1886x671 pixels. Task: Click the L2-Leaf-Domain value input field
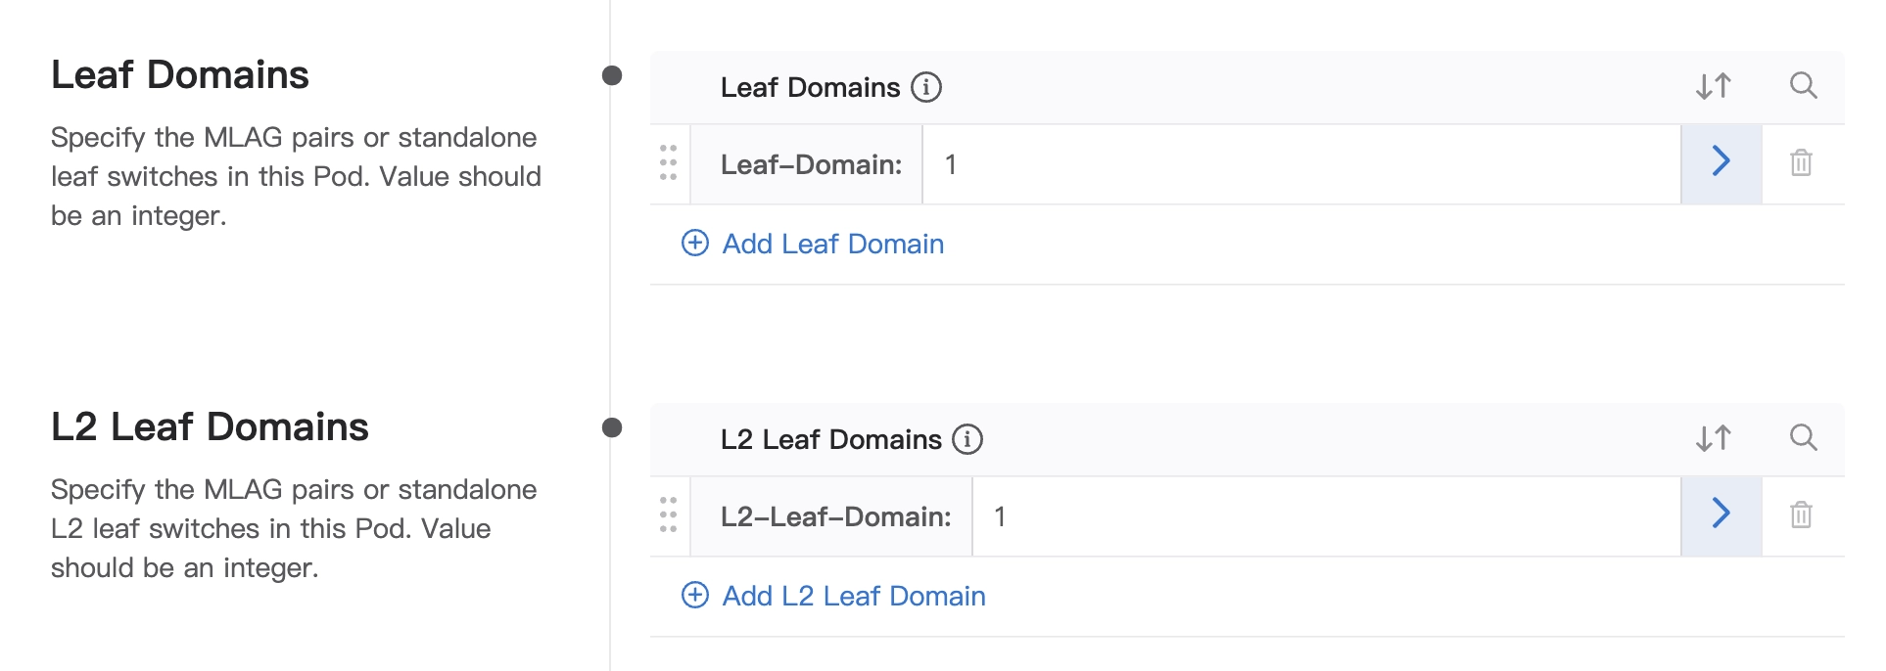(x=1326, y=516)
